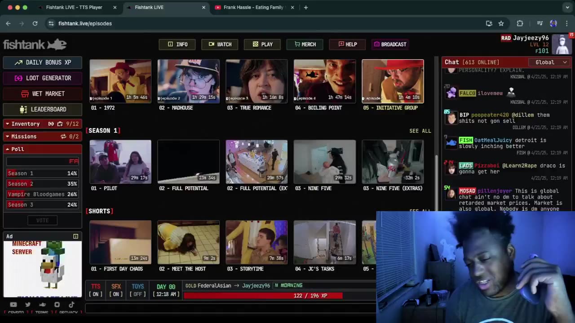Play short 04 - JC's Tasks
This screenshot has height=323, width=575.
coord(325,242)
